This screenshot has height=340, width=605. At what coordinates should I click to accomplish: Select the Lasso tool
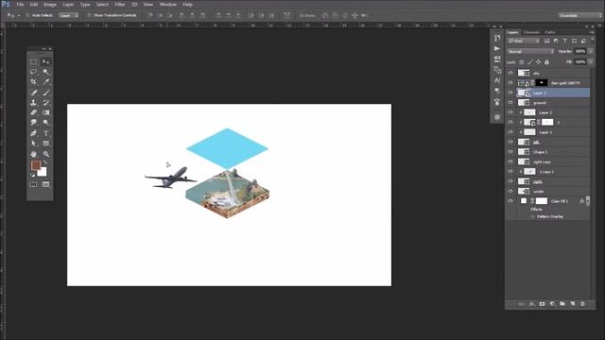(34, 72)
